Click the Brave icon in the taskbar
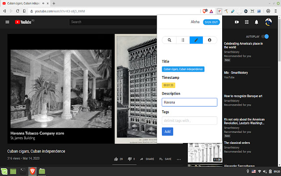Screen dimensions: 281x176 (x=32, y=171)
